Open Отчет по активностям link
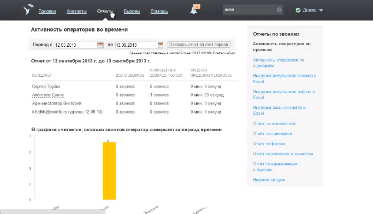 coord(274,123)
